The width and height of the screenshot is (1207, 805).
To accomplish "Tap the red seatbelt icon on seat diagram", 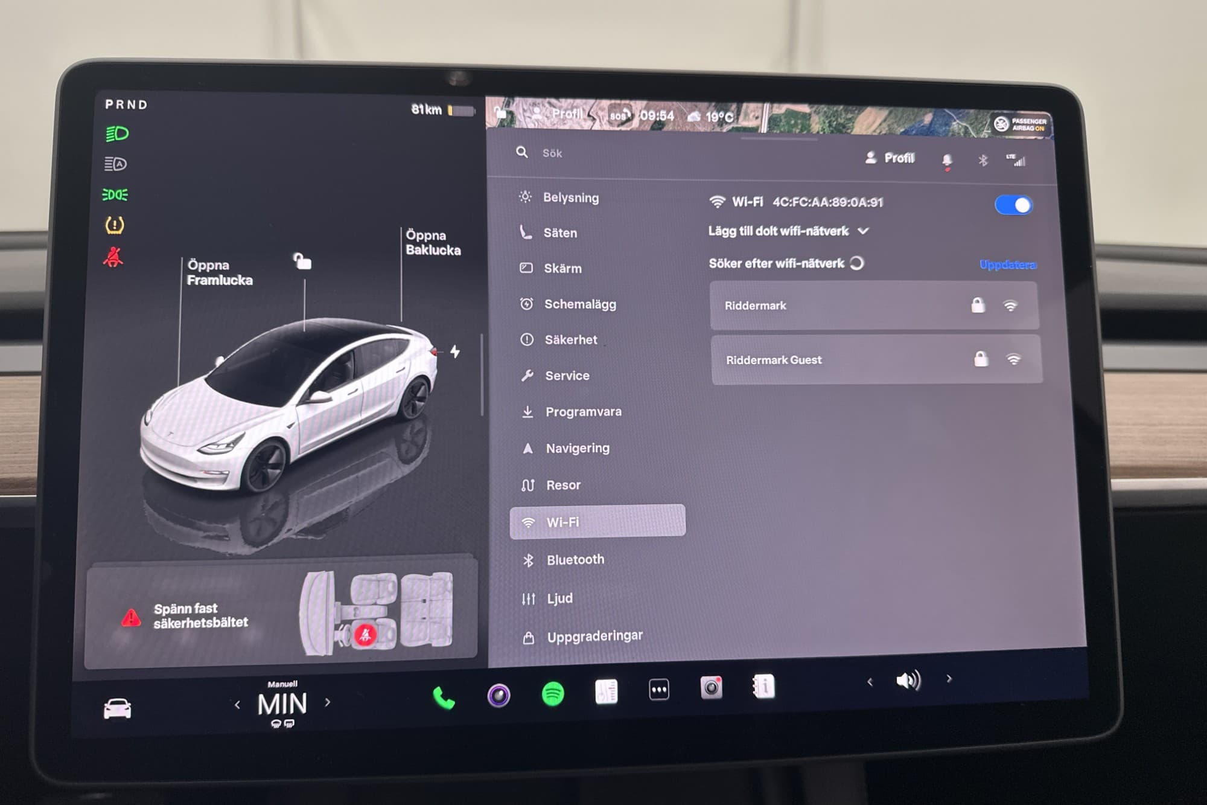I will (x=365, y=635).
